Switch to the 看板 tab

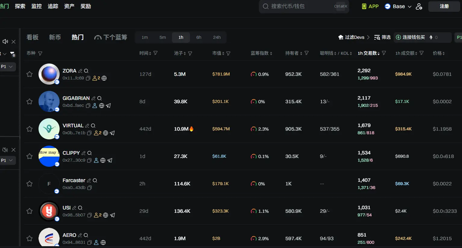coord(33,37)
